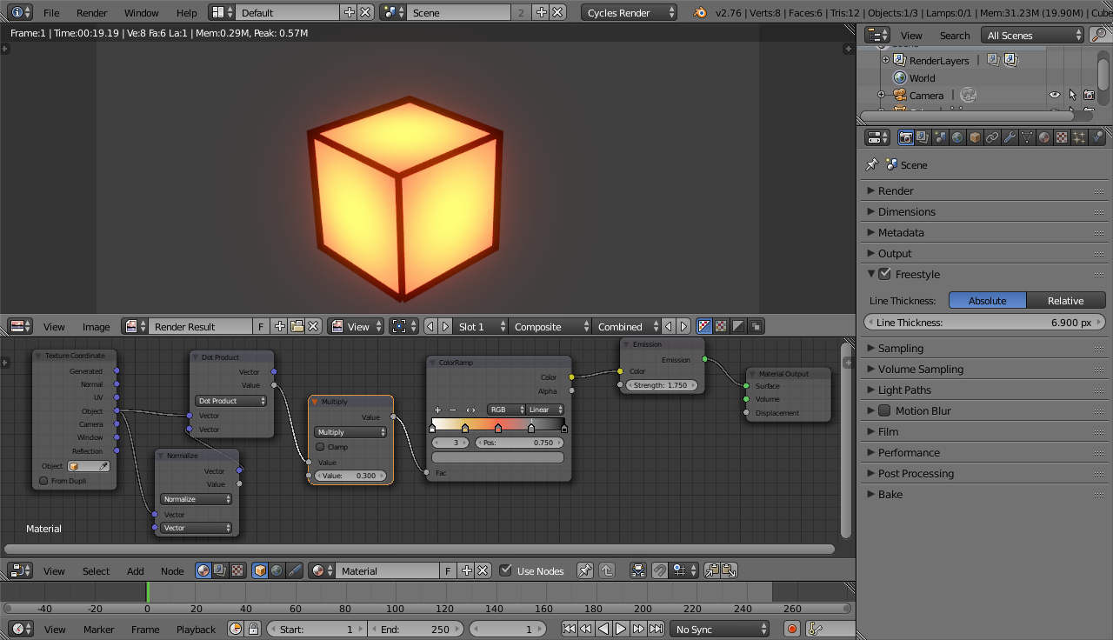
Task: Click the red auto-keyframe record button
Action: tap(792, 629)
